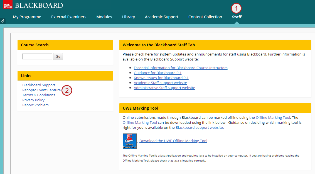
Task: Click Offline Marking Tool link ending first sentence
Action: (273, 117)
